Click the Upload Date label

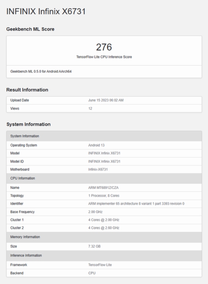tap(19, 100)
